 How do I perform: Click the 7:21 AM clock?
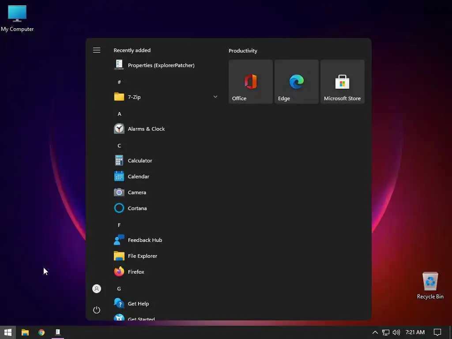(x=415, y=332)
